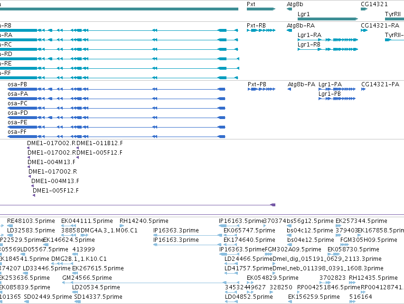Select the Lgr1-PA protein label
404x304 pixels.
tap(330, 84)
